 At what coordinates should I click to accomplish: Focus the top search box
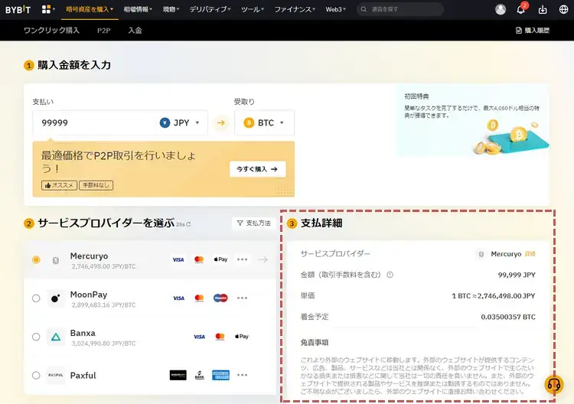400,9
